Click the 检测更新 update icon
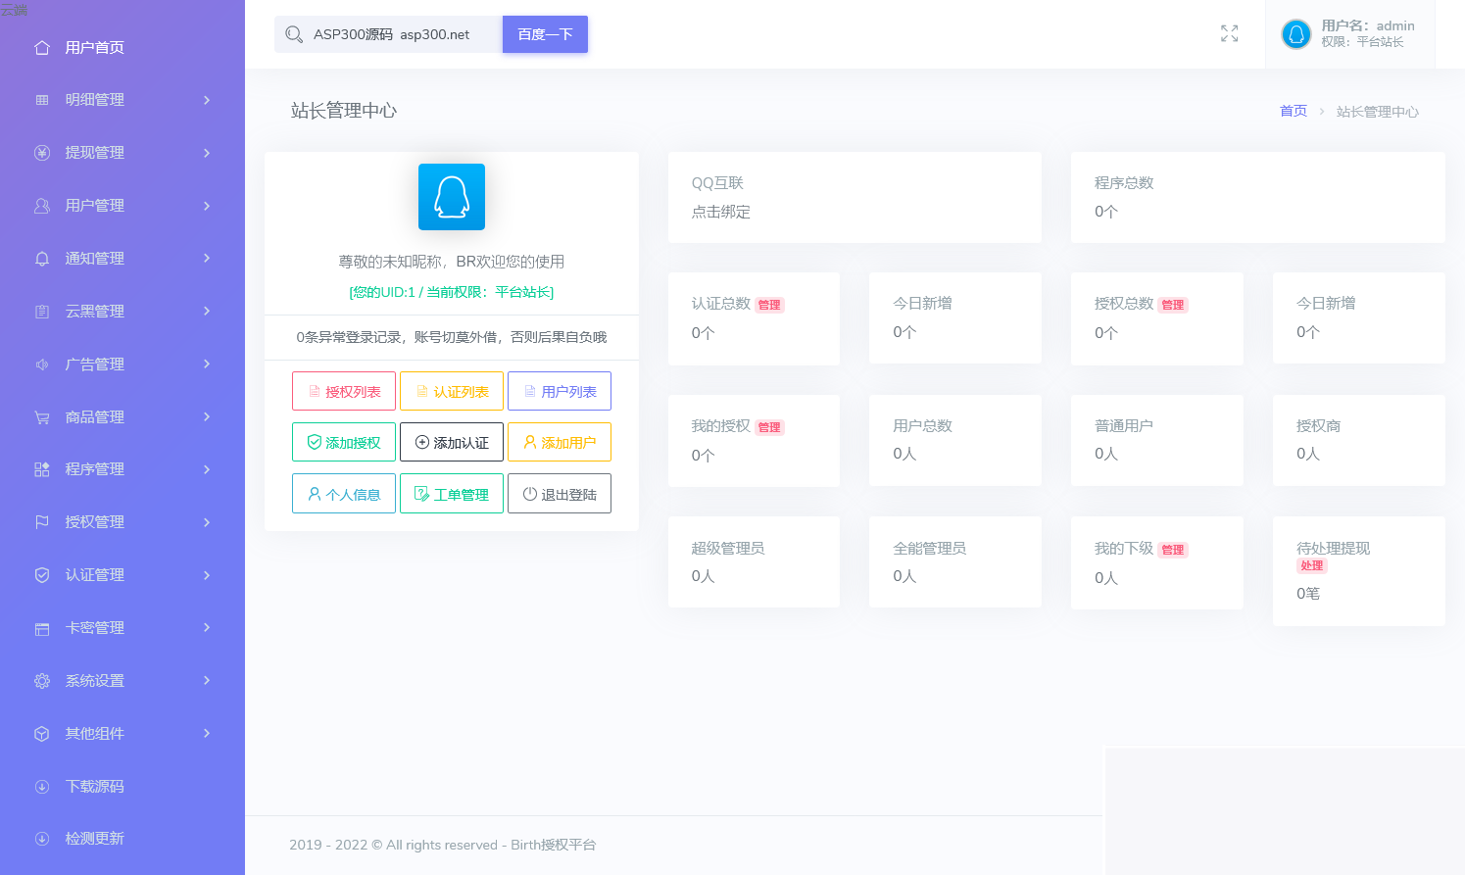 tap(40, 839)
